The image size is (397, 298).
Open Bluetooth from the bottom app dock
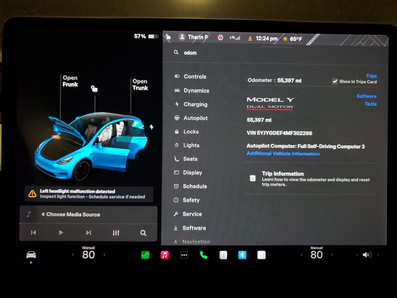pos(242,255)
